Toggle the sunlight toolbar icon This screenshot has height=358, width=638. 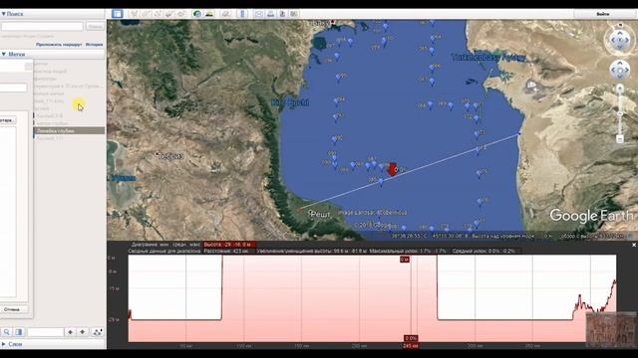pyautogui.click(x=209, y=14)
